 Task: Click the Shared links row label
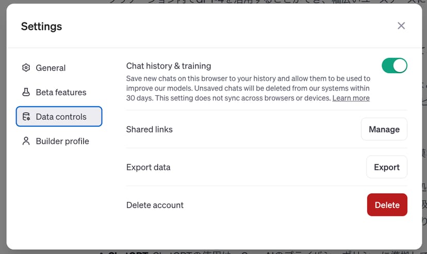pos(149,129)
